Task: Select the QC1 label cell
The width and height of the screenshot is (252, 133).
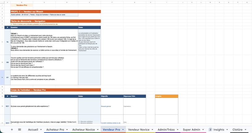Action: (x=7, y=106)
